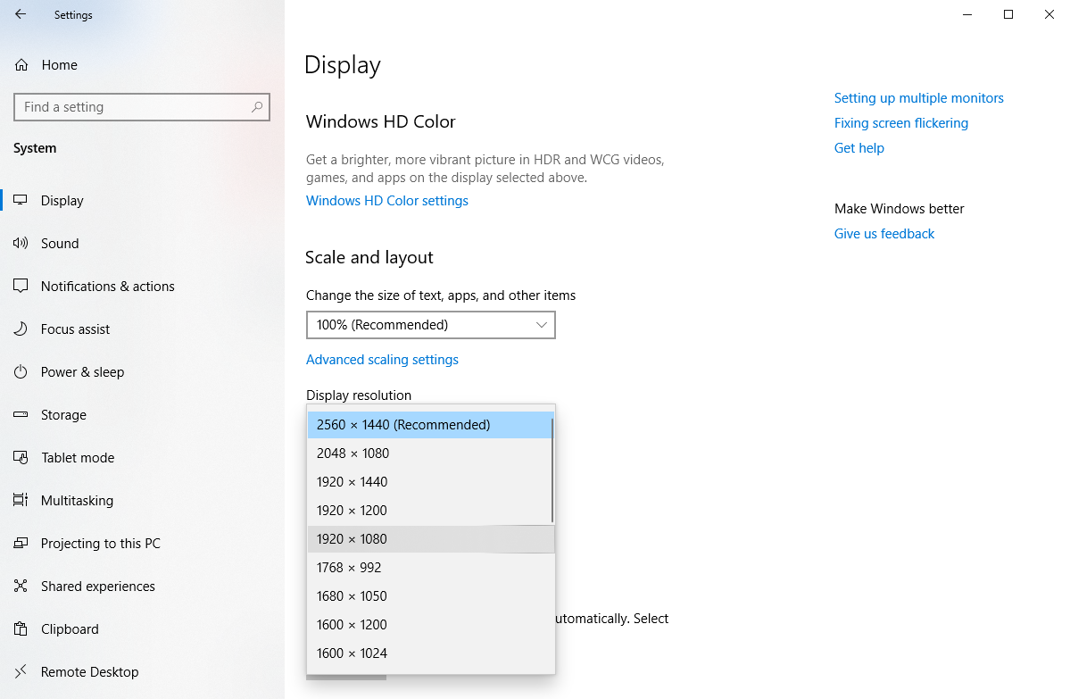Viewport: 1070px width, 699px height.
Task: Open the Home settings page
Action: point(142,65)
